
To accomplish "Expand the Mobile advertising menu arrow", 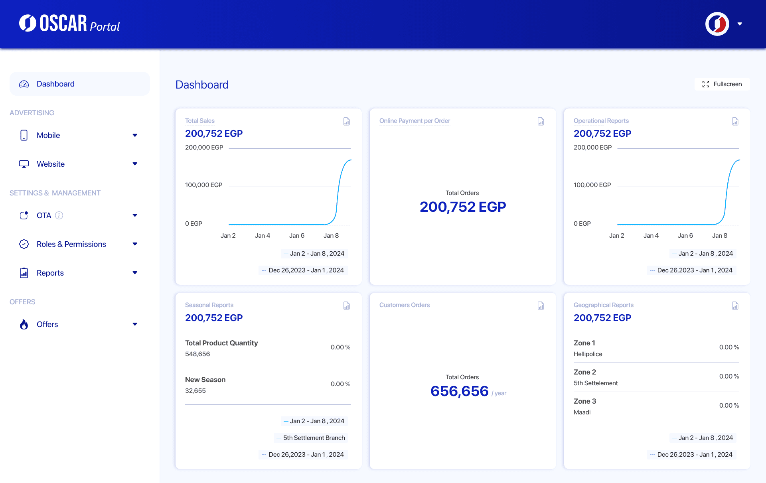I will pyautogui.click(x=135, y=135).
